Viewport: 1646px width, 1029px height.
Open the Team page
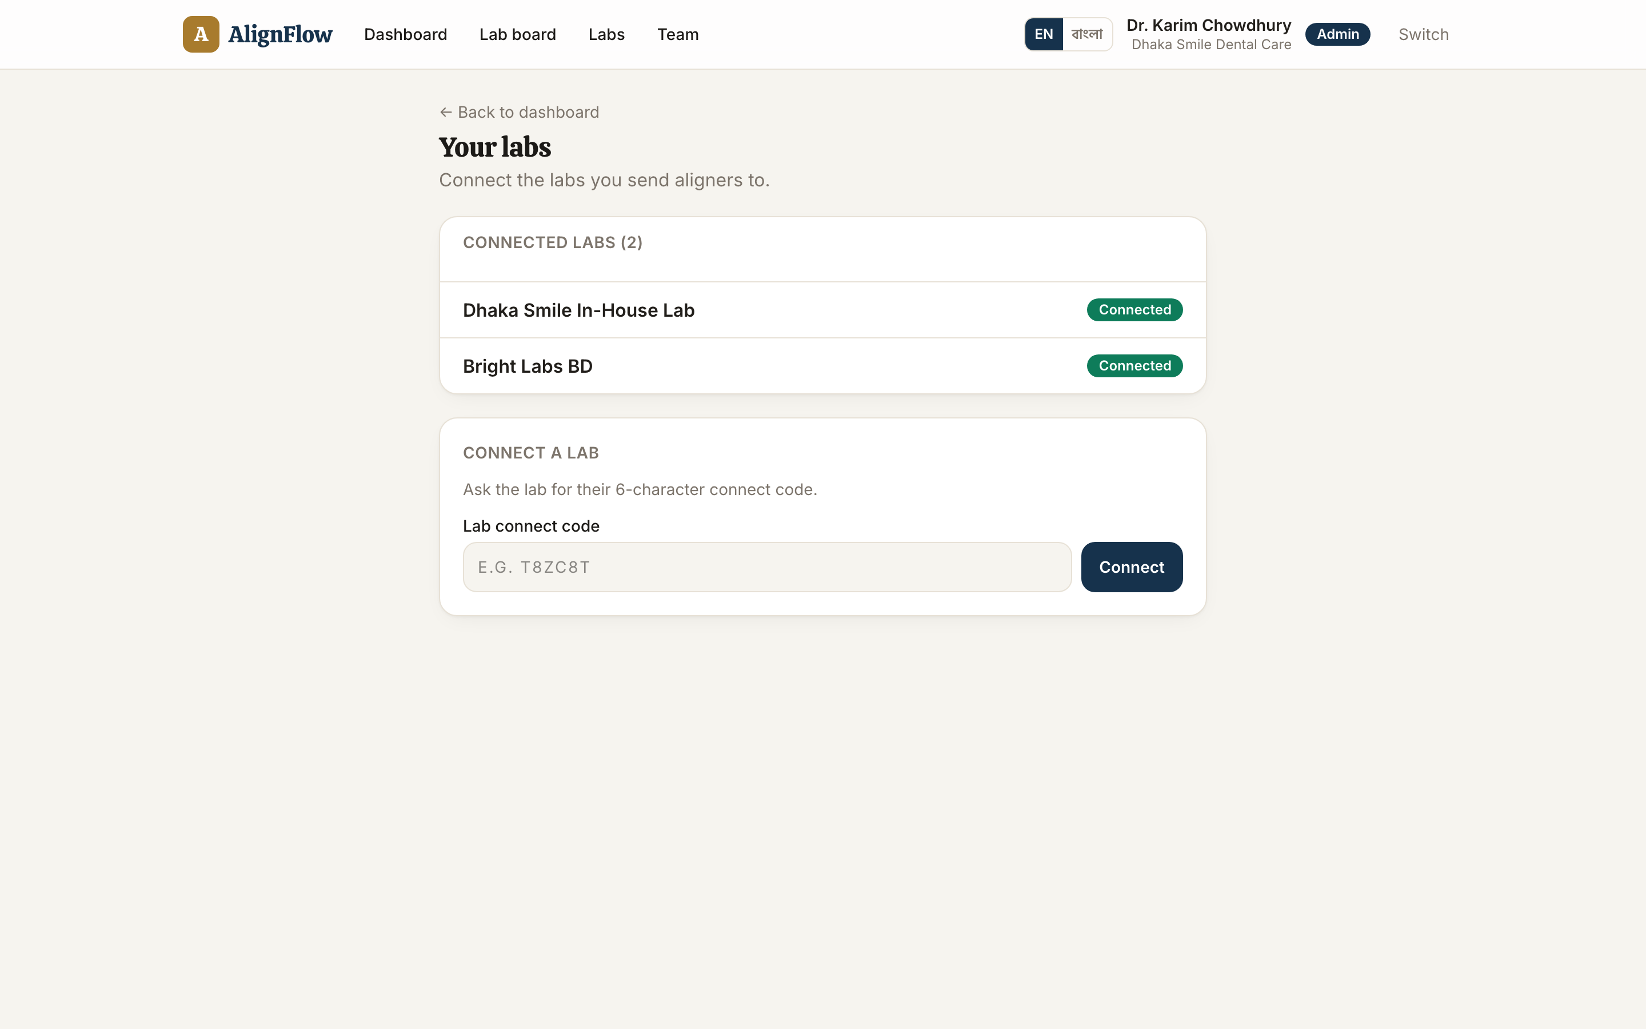[x=677, y=34]
